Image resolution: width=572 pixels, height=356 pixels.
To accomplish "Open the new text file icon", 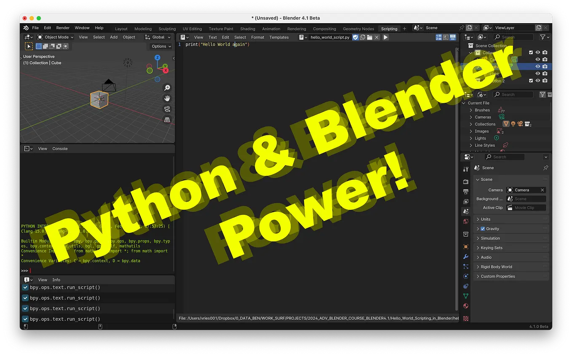I will pyautogui.click(x=363, y=37).
